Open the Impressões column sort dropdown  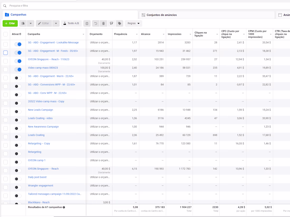[x=190, y=34]
